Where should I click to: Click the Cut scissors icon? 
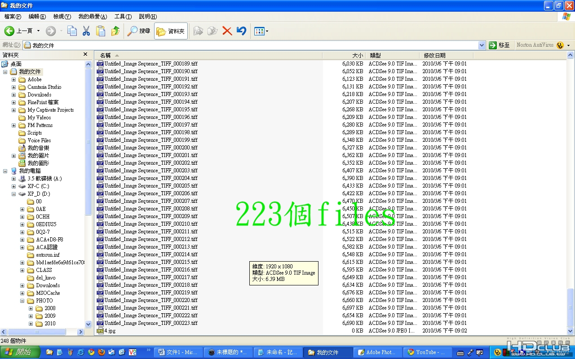pyautogui.click(x=86, y=31)
